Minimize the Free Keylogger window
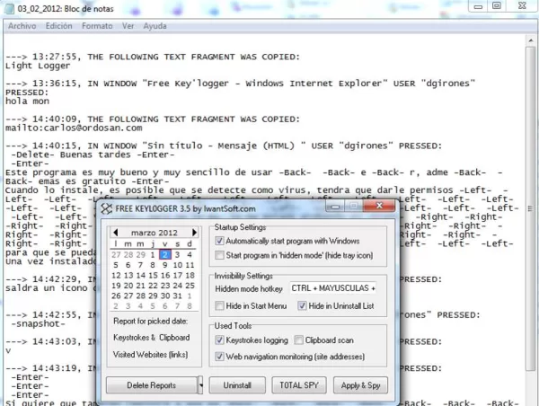Image resolution: width=539 pixels, height=406 pixels. [x=335, y=207]
